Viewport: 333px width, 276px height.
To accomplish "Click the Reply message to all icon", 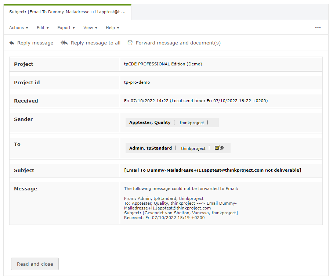I will [x=64, y=43].
